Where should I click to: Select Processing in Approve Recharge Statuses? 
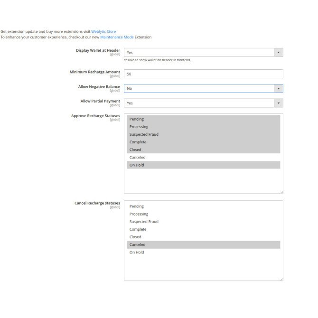[204, 127]
